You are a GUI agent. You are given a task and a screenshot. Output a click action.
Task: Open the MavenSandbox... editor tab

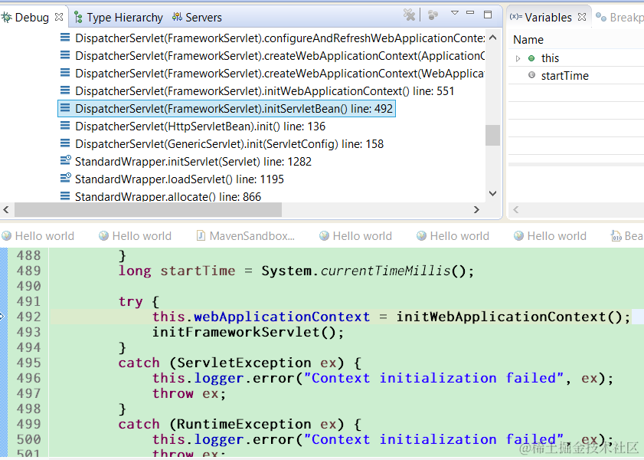click(x=245, y=236)
